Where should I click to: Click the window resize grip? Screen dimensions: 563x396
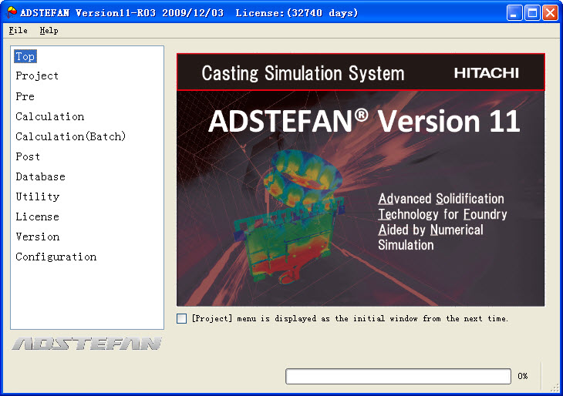pyautogui.click(x=555, y=388)
